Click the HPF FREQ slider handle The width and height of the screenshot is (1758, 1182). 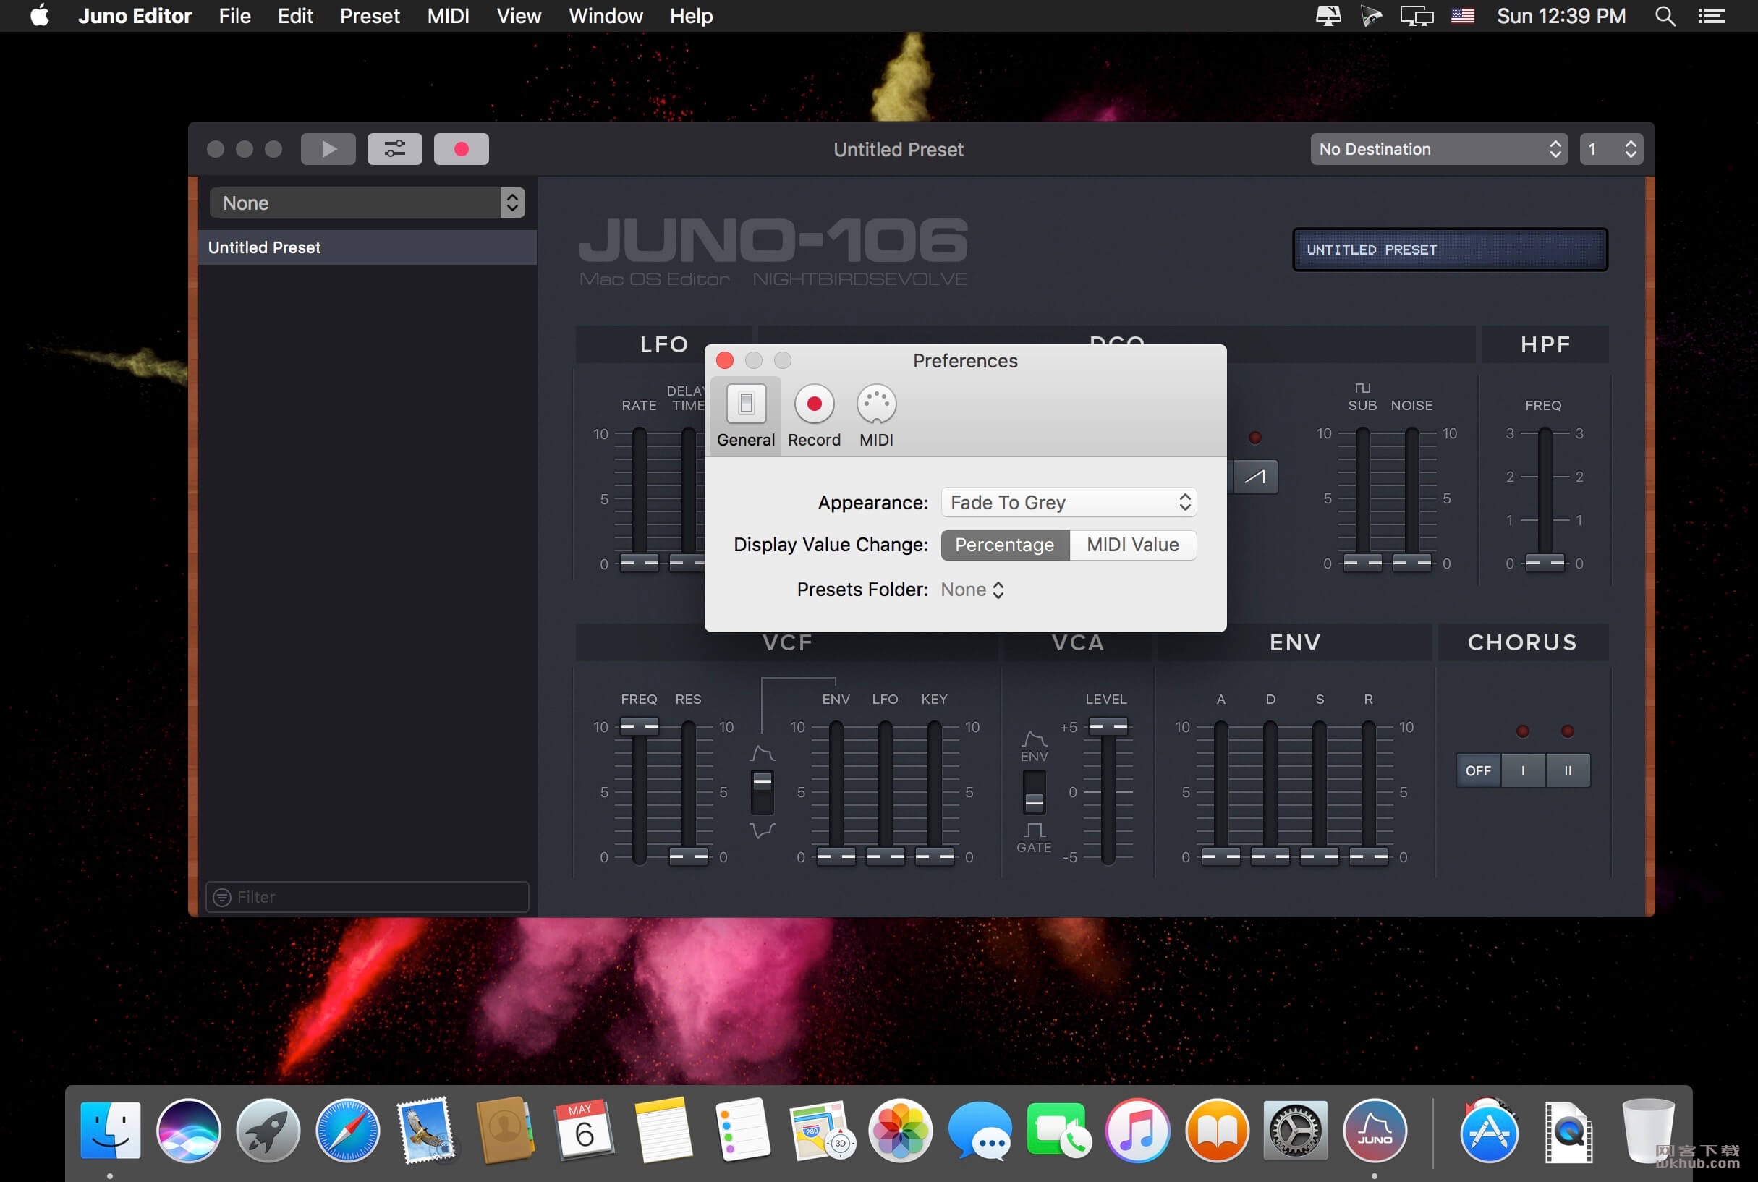1544,562
